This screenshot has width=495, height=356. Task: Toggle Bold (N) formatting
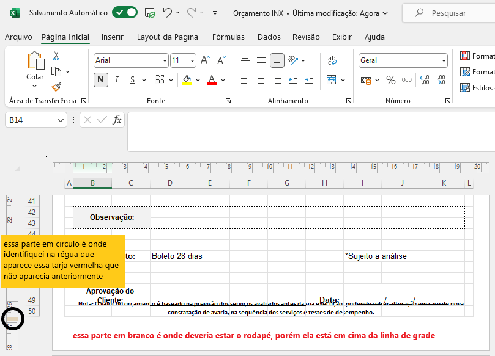(x=101, y=80)
